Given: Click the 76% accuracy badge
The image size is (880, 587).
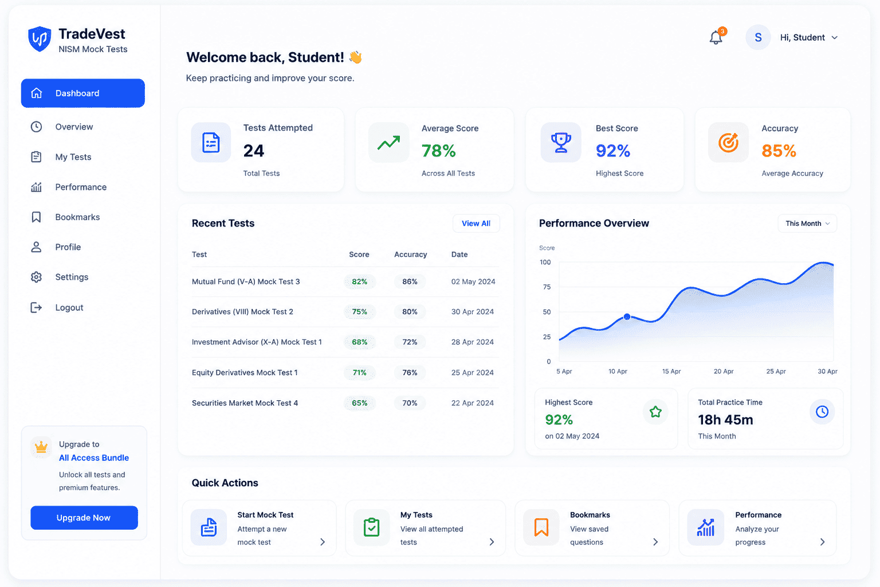Looking at the screenshot, I should pyautogui.click(x=410, y=373).
